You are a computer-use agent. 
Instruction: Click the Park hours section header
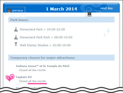61,20
